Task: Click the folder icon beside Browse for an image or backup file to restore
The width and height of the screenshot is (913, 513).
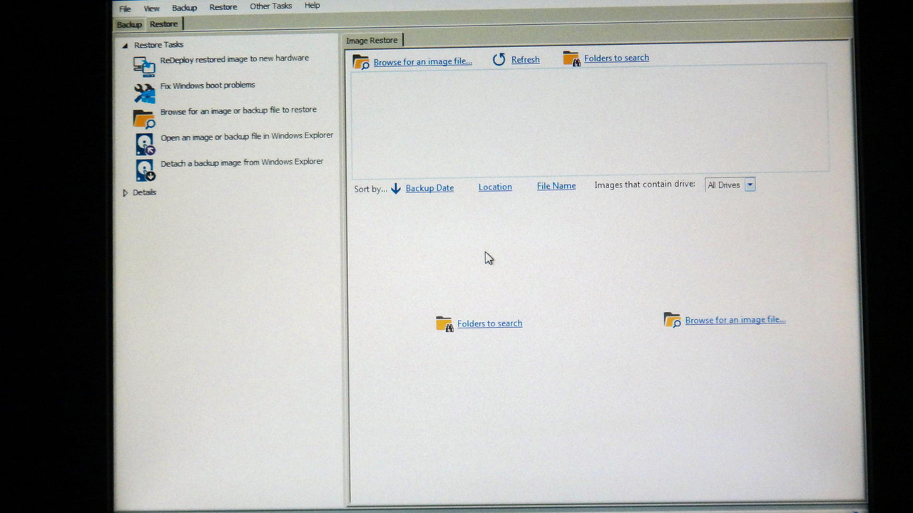Action: click(x=144, y=118)
